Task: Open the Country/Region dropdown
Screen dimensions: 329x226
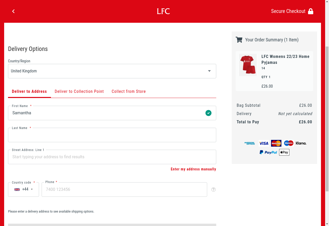Action: click(x=112, y=71)
